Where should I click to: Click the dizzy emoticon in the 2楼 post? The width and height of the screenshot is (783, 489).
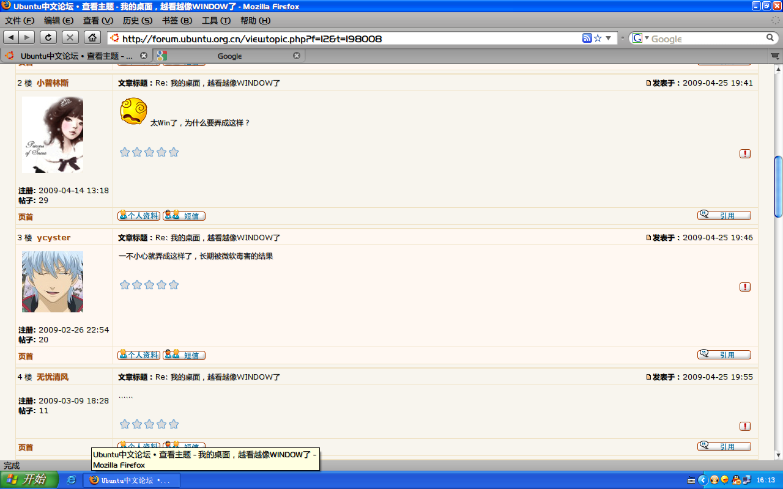coord(133,111)
